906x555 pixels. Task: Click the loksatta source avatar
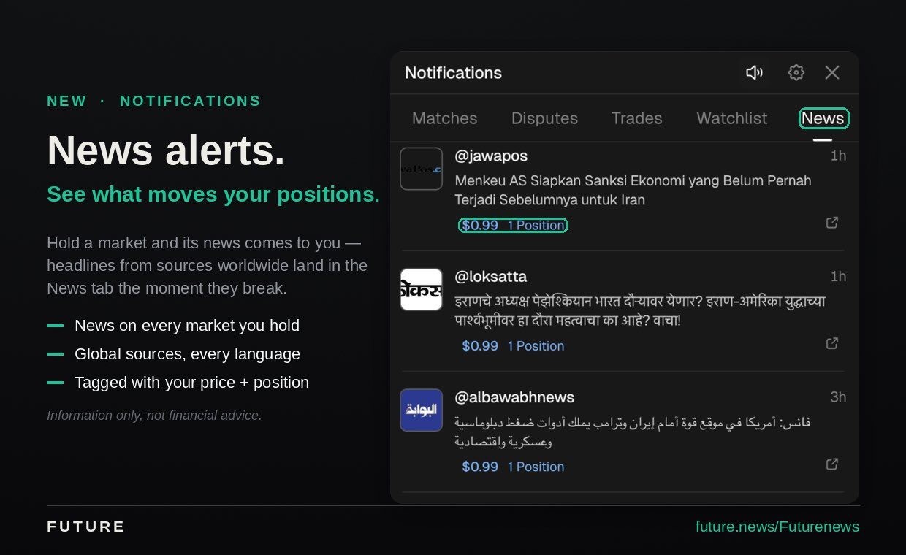(421, 289)
